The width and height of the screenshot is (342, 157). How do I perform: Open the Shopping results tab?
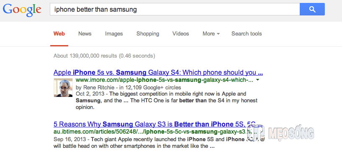pyautogui.click(x=148, y=34)
